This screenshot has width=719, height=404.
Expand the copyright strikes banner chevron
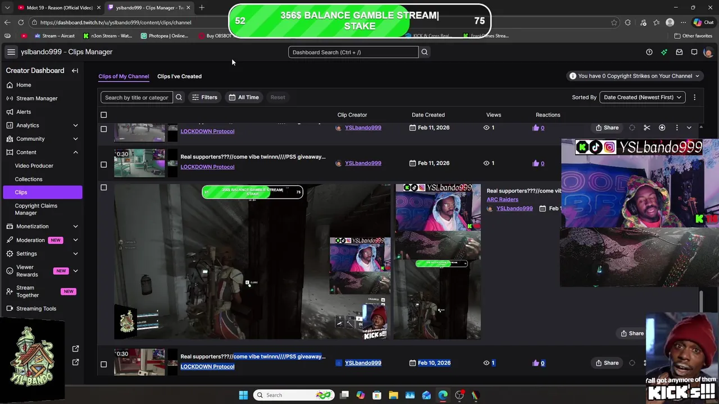697,76
